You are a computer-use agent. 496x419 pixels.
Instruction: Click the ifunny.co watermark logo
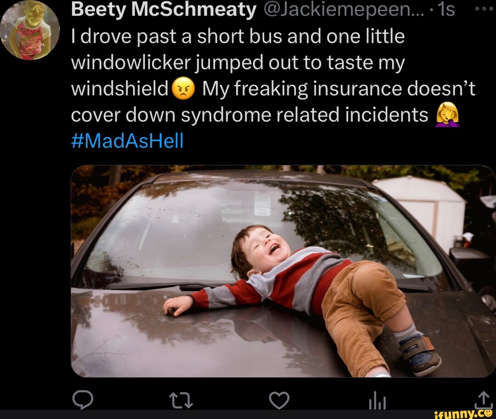click(x=464, y=414)
